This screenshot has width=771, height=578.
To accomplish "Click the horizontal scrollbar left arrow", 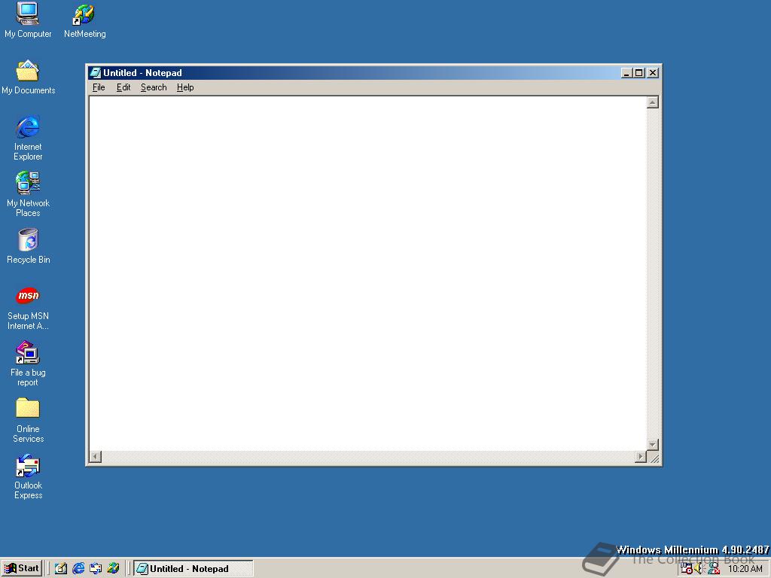I will (96, 457).
